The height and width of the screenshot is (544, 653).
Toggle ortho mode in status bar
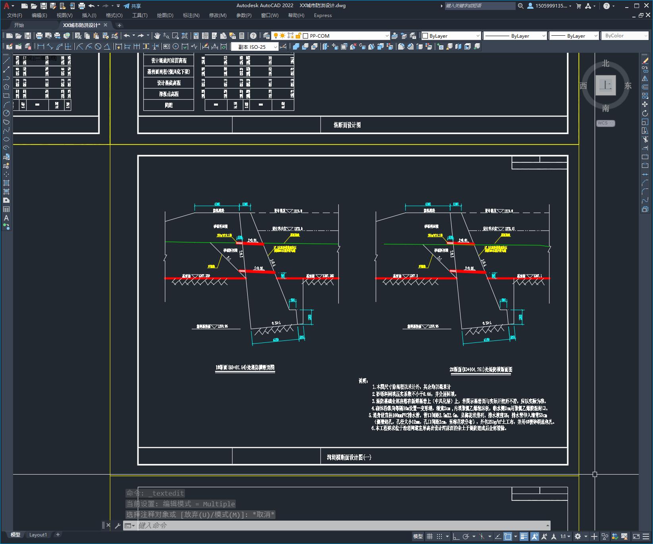coord(456,536)
